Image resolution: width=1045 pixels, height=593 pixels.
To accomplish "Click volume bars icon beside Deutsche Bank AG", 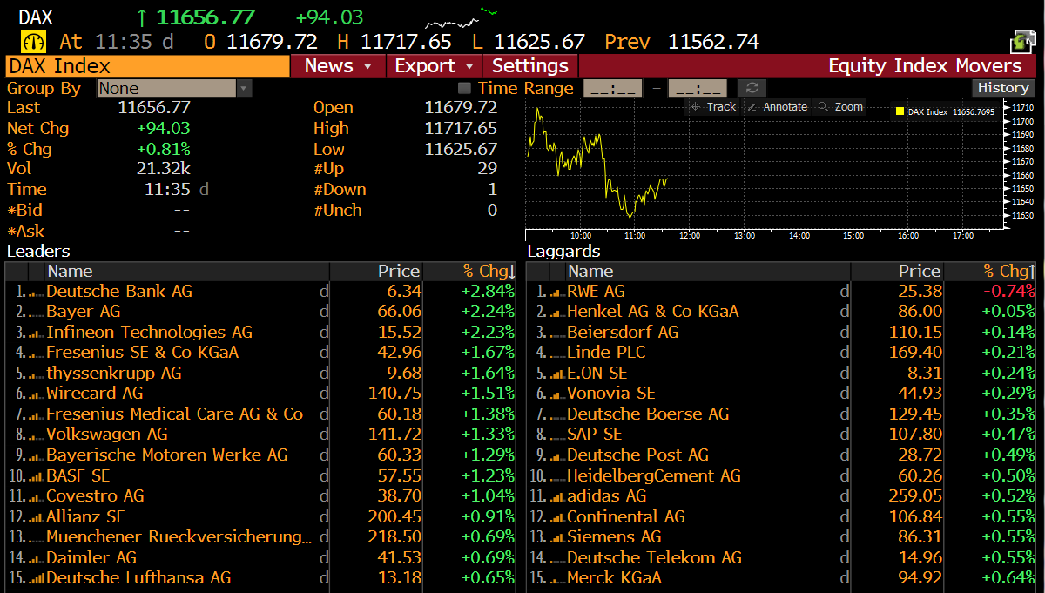I will [x=36, y=292].
